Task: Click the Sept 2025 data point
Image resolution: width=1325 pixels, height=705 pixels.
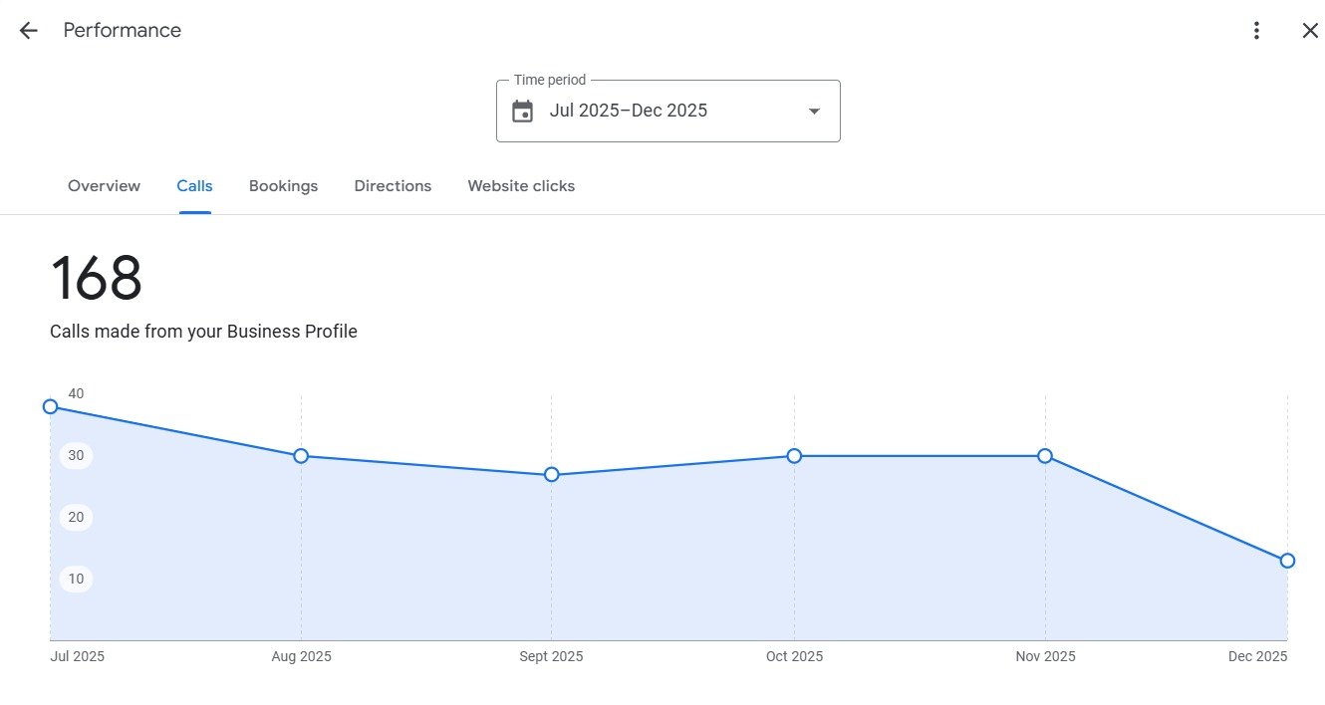Action: [551, 475]
